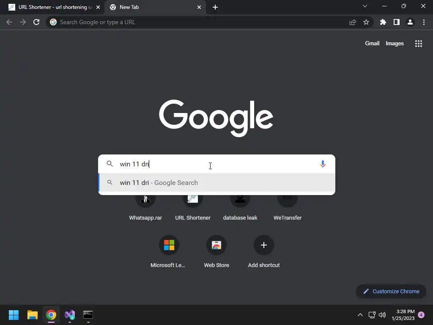Go back using the browser back arrow

point(9,22)
